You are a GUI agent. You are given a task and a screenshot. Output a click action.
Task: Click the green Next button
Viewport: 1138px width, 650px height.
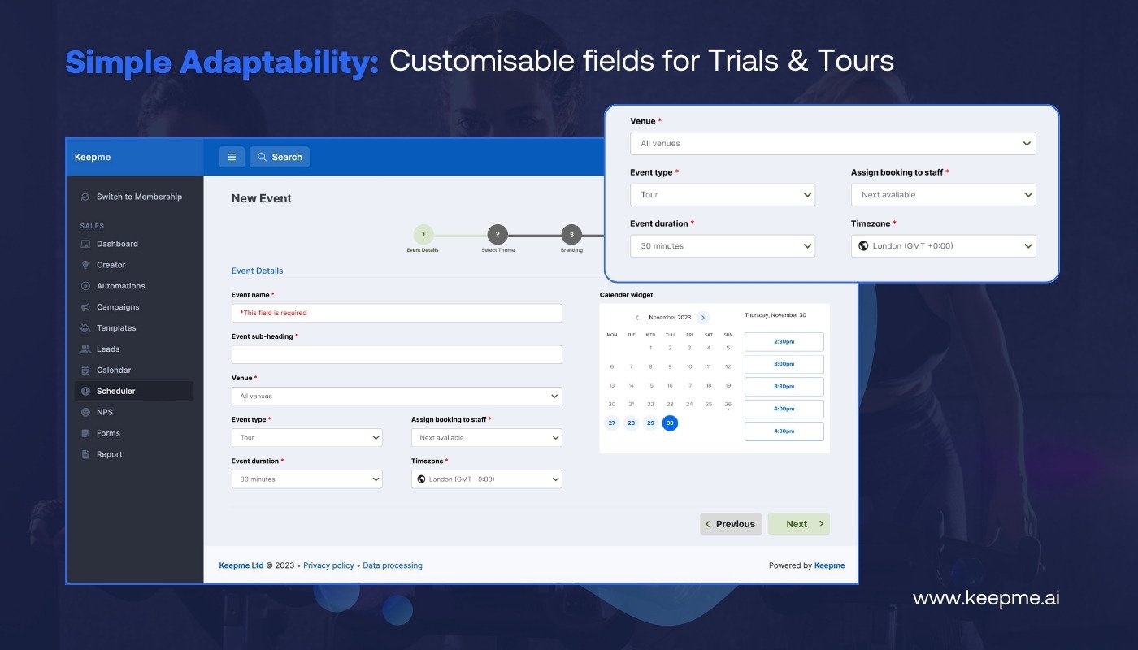[x=798, y=524]
